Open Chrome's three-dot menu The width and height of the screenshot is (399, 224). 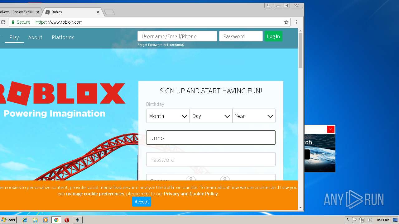(x=296, y=22)
